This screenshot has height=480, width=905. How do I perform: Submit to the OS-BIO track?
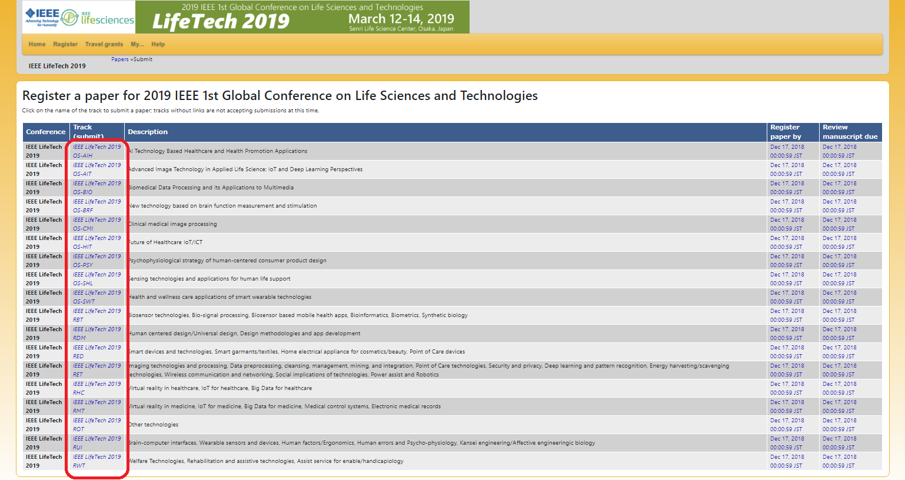point(97,188)
